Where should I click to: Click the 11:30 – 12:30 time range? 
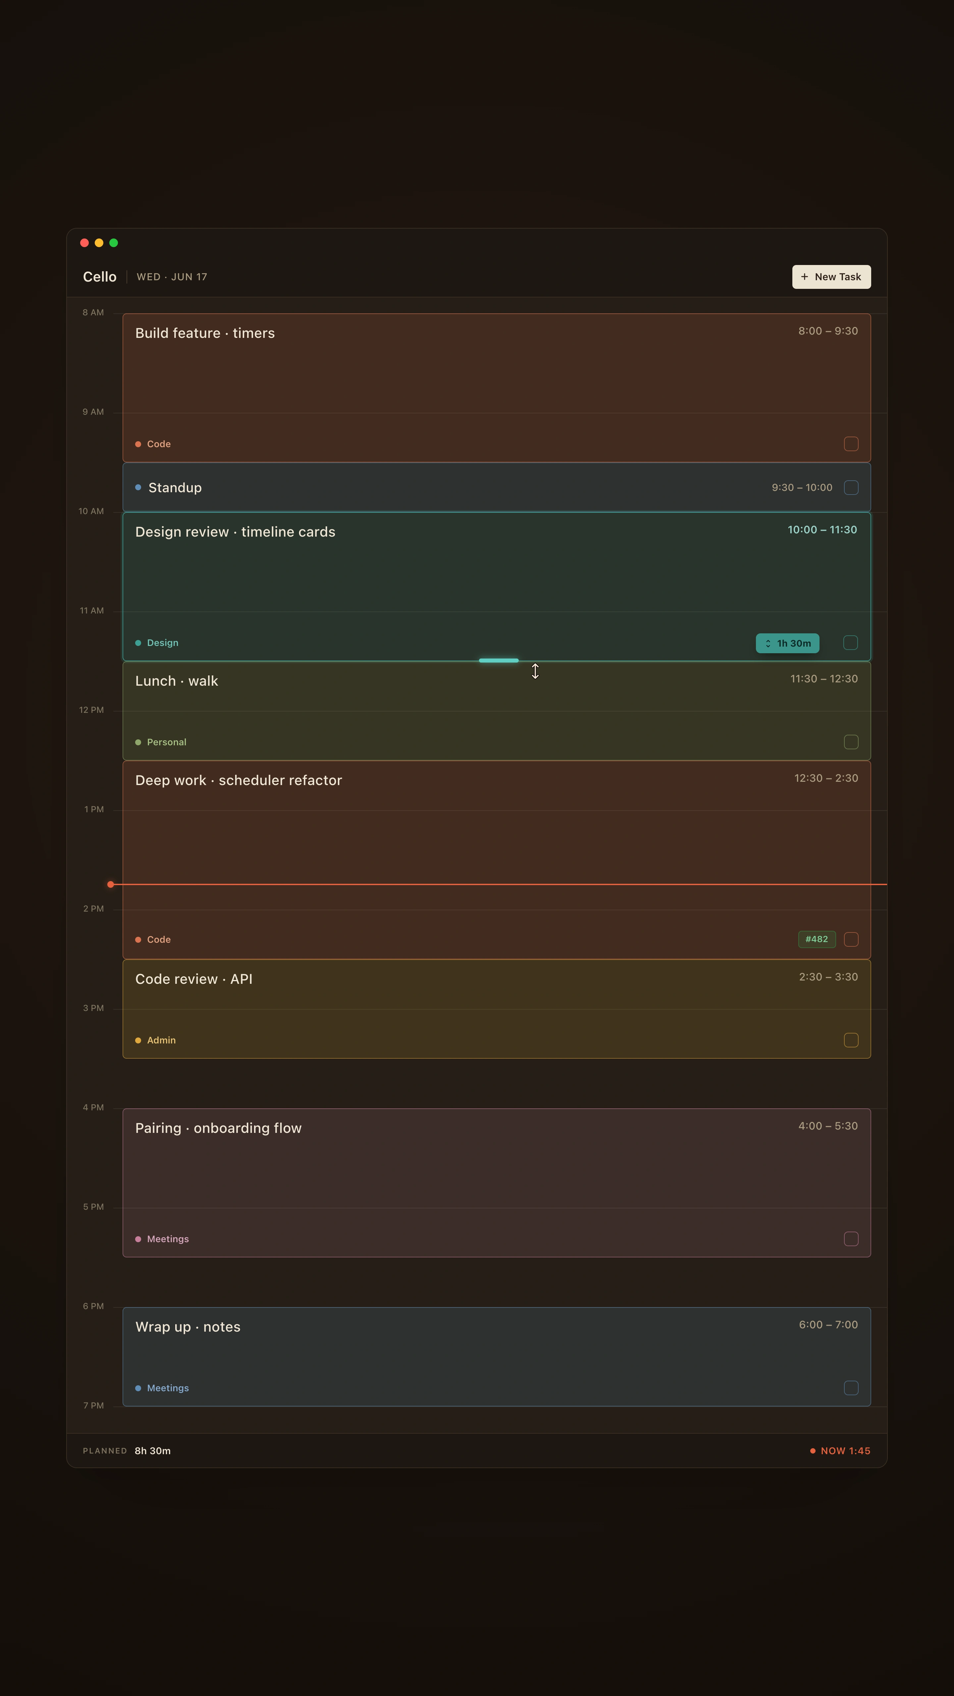coord(823,678)
